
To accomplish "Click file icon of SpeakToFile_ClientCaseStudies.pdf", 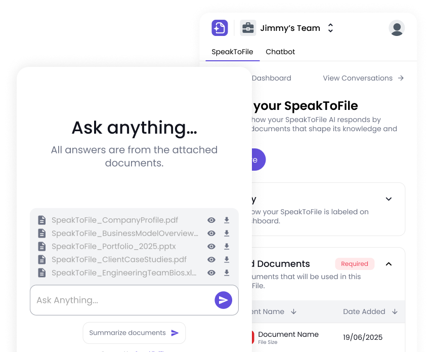I will pyautogui.click(x=42, y=259).
